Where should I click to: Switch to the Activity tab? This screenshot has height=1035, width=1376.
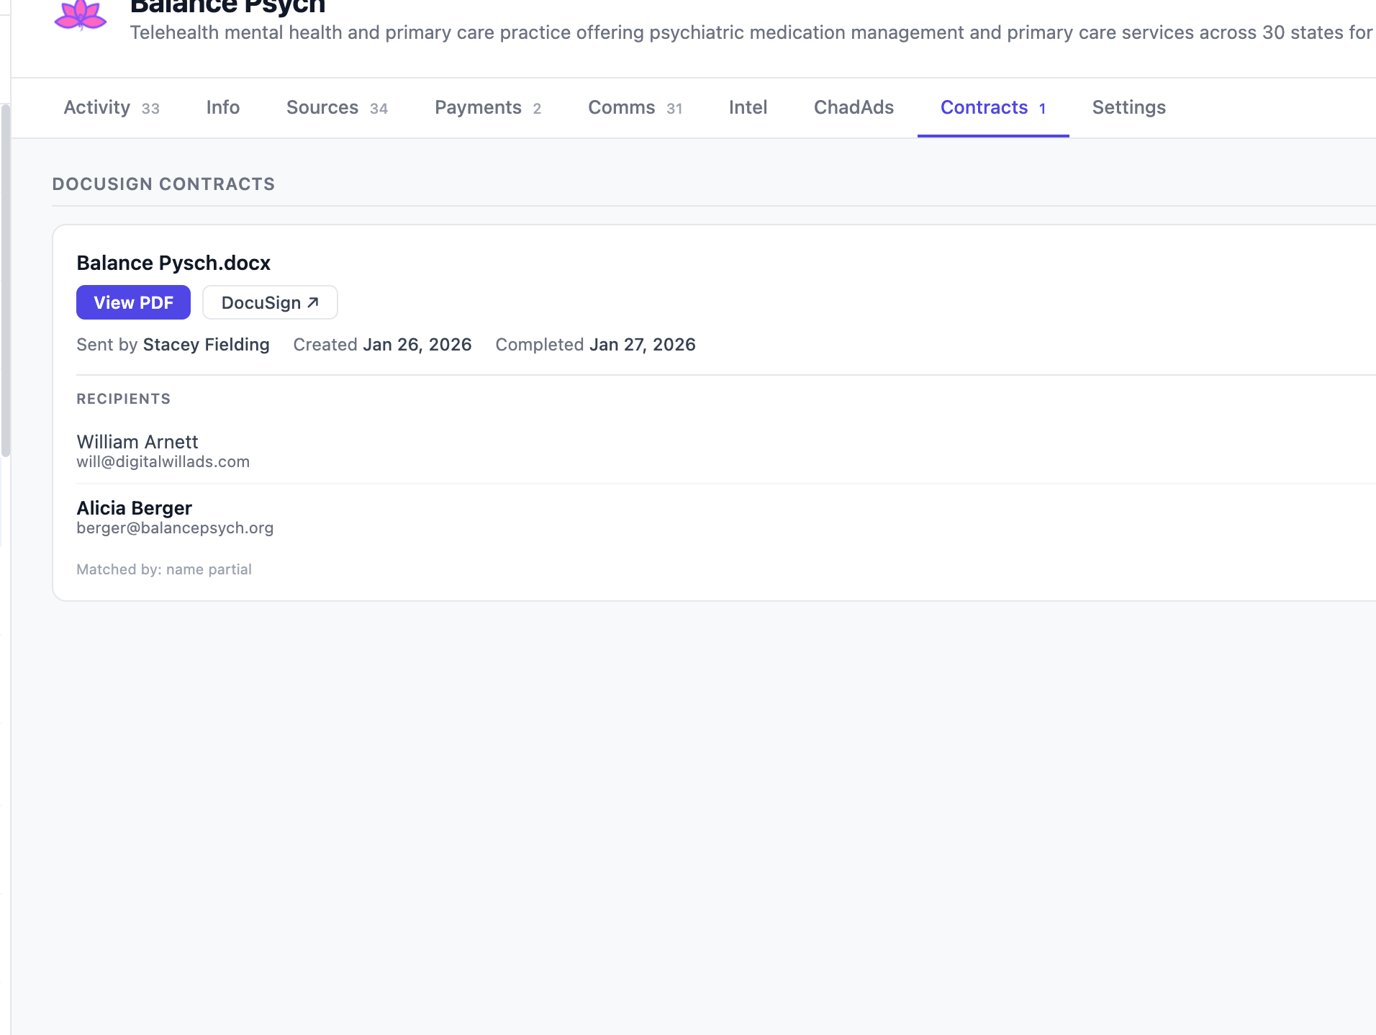coord(96,107)
